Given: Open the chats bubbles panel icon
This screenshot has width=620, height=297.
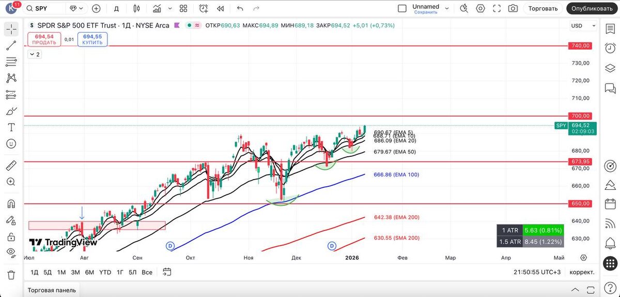Looking at the screenshot, I should (610, 87).
